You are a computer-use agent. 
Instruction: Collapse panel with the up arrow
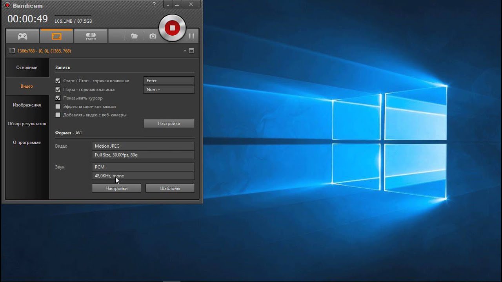185,51
